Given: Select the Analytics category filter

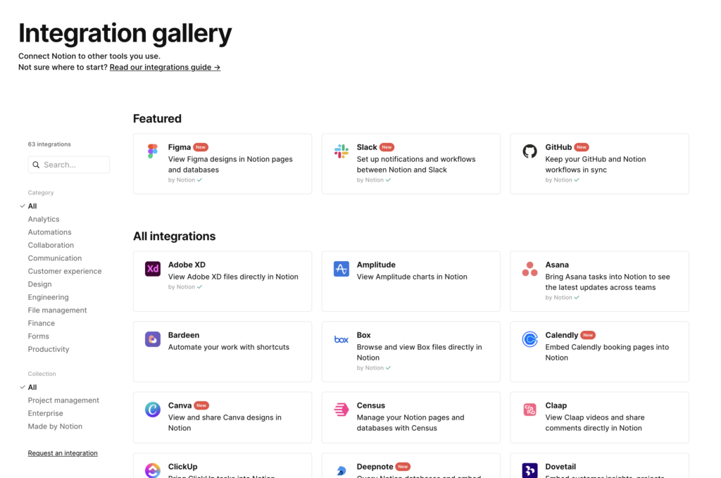Looking at the screenshot, I should click(x=44, y=218).
